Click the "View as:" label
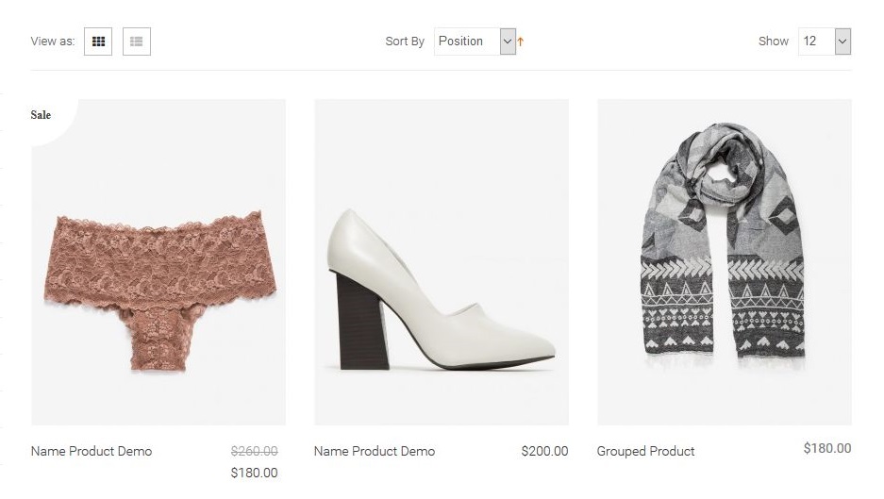 point(52,42)
